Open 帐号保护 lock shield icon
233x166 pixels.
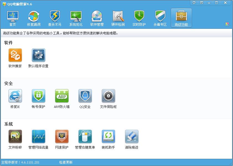[38, 96]
